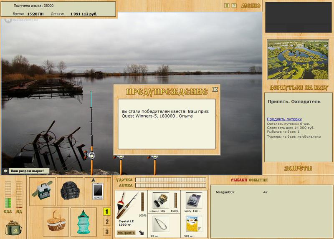Open the mobile phone navigator icon
This screenshot has width=334, height=239.
click(x=98, y=191)
